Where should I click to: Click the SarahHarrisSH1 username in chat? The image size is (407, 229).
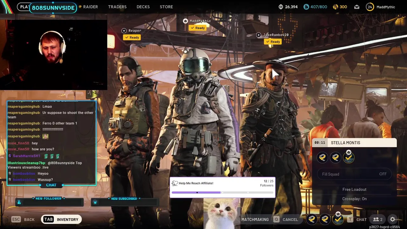click(x=26, y=156)
